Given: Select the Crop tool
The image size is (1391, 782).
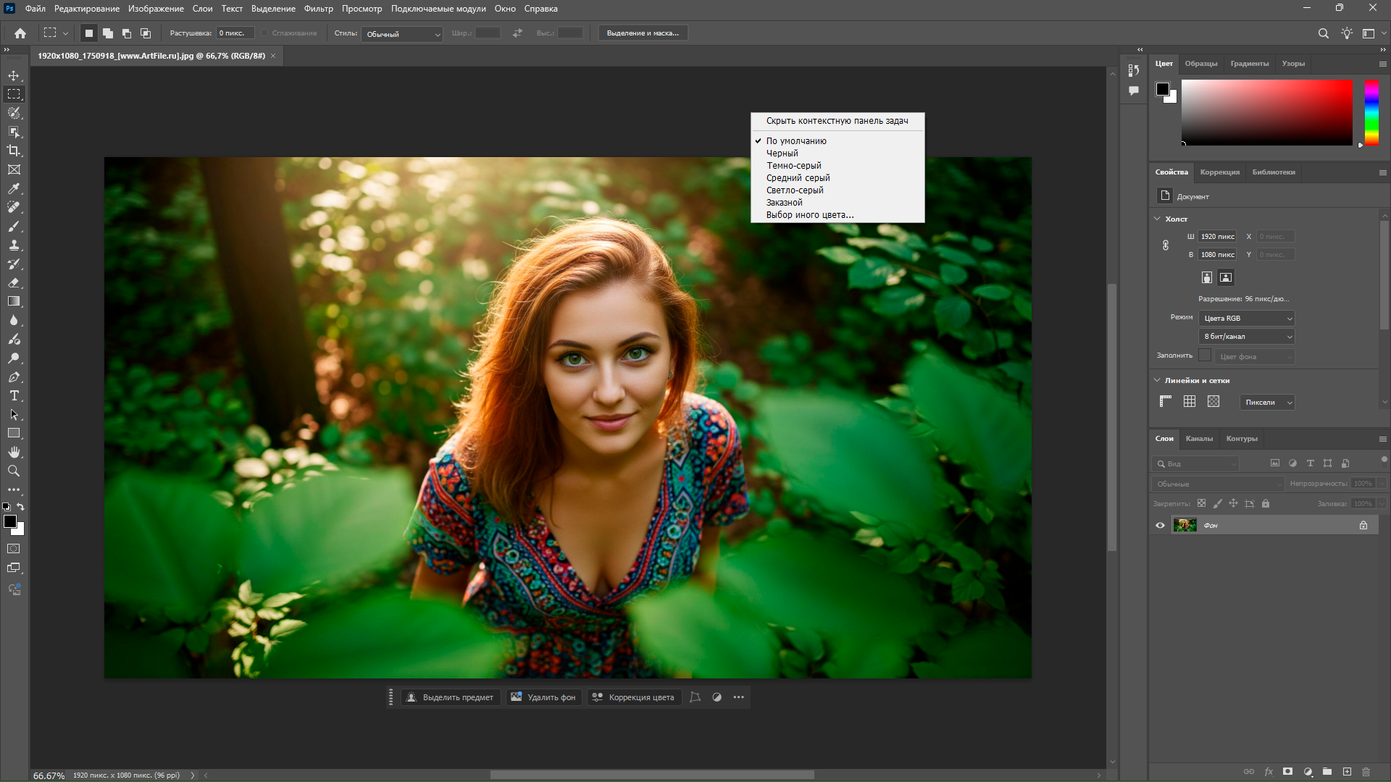Looking at the screenshot, I should point(14,151).
